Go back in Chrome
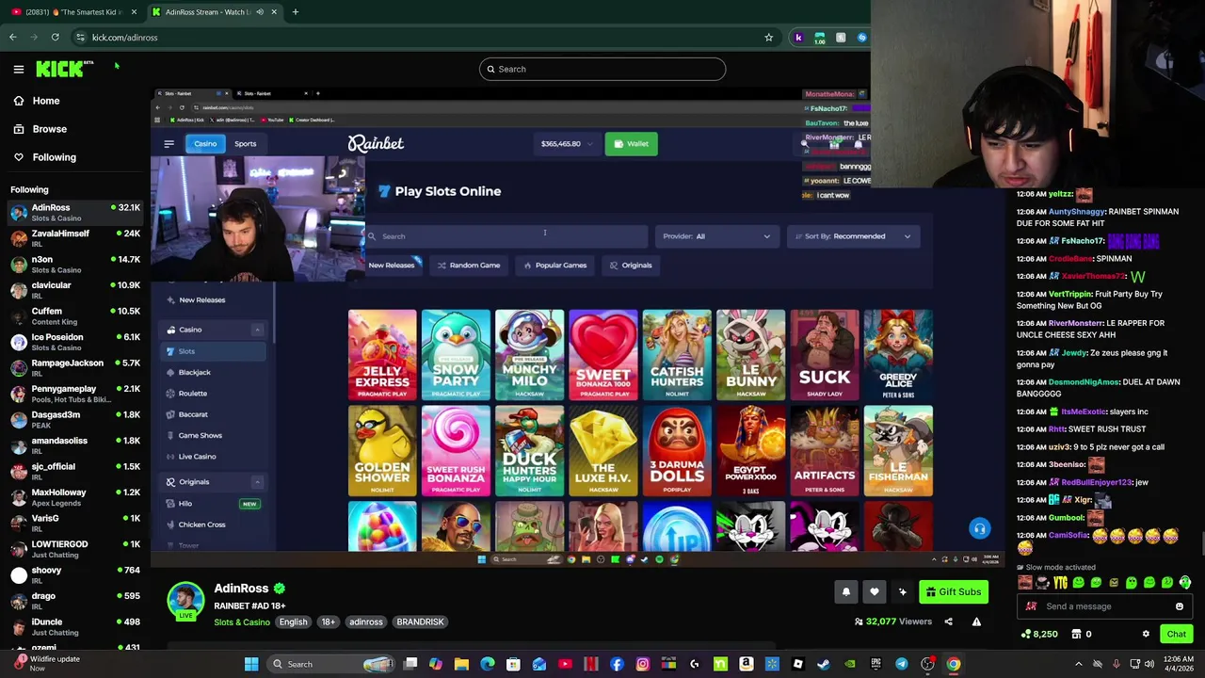The width and height of the screenshot is (1205, 678). pos(12,38)
